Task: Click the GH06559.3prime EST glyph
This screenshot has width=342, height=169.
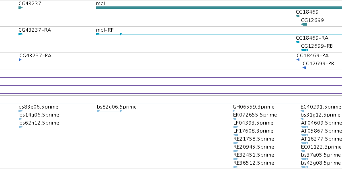Action: [x=234, y=111]
